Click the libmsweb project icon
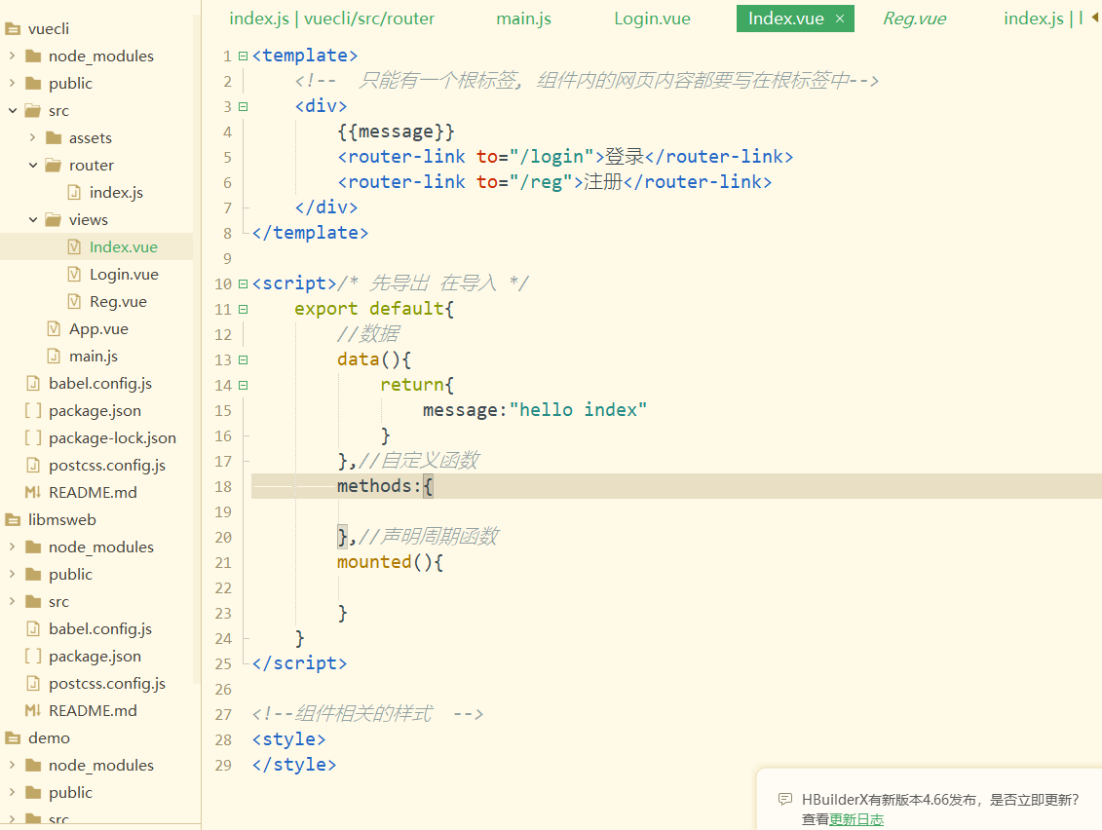This screenshot has width=1102, height=830. tap(13, 520)
